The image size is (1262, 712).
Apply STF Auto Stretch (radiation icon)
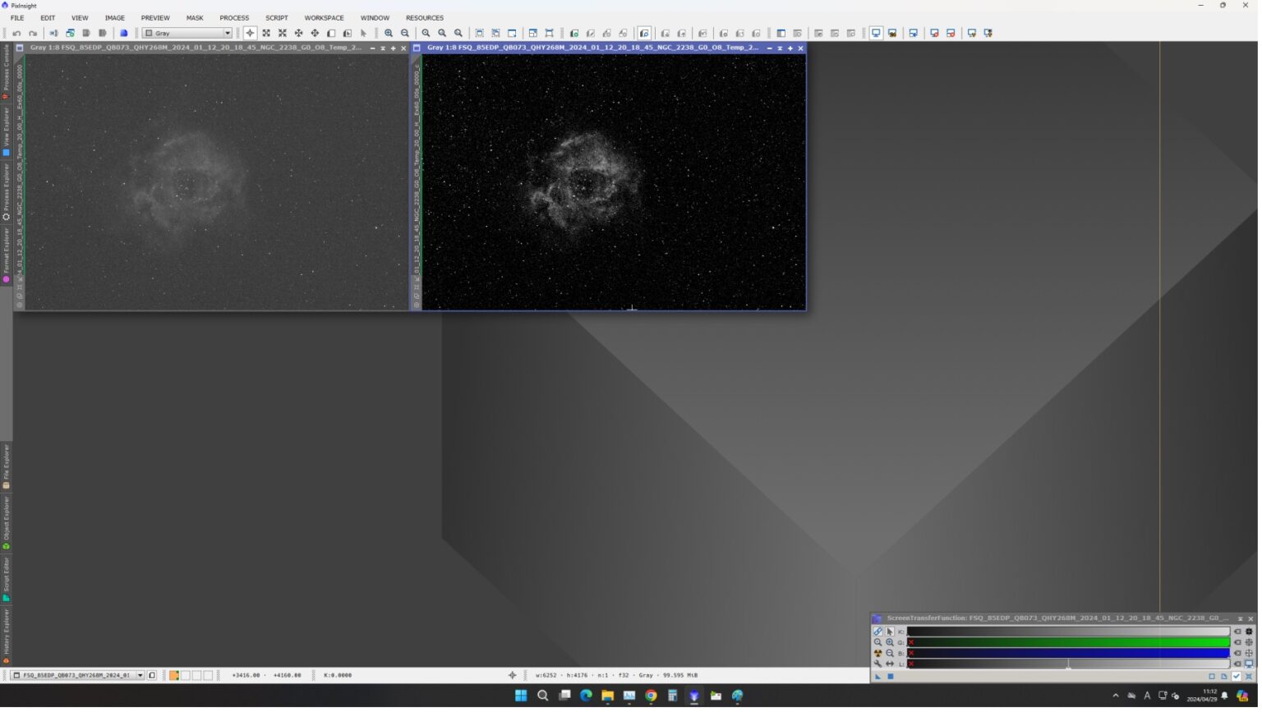pyautogui.click(x=877, y=652)
